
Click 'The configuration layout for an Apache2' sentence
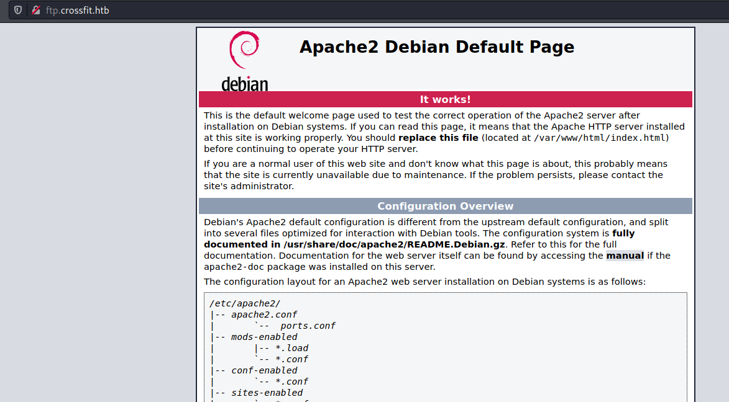point(424,282)
